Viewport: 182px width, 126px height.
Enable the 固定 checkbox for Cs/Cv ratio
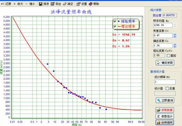click(x=168, y=56)
